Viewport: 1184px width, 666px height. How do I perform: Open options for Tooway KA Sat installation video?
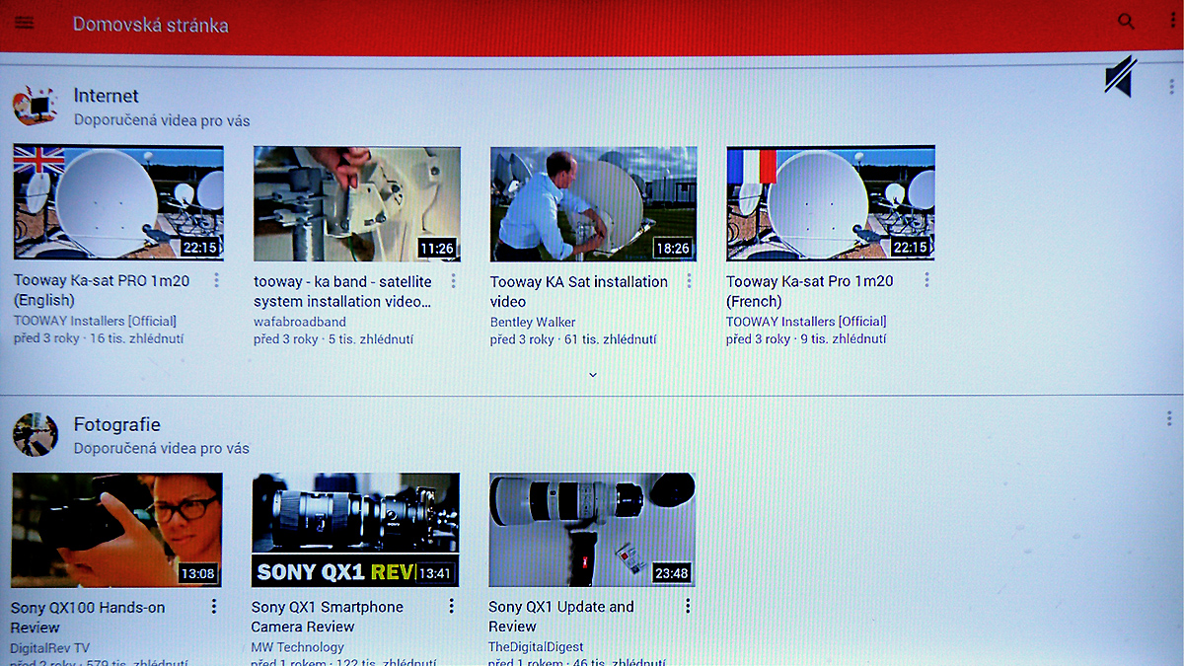[x=690, y=281]
